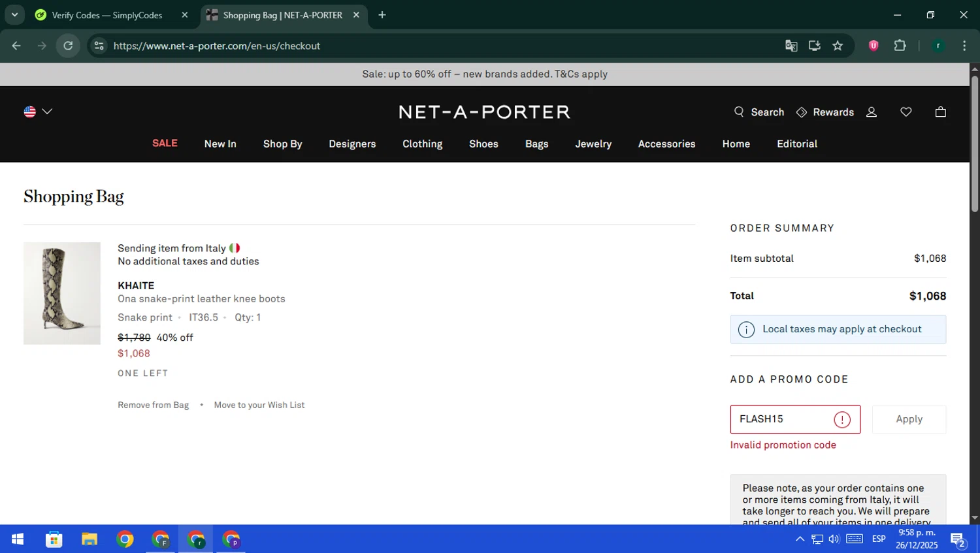This screenshot has height=553, width=980.
Task: View site information icon in address bar
Action: 99,46
